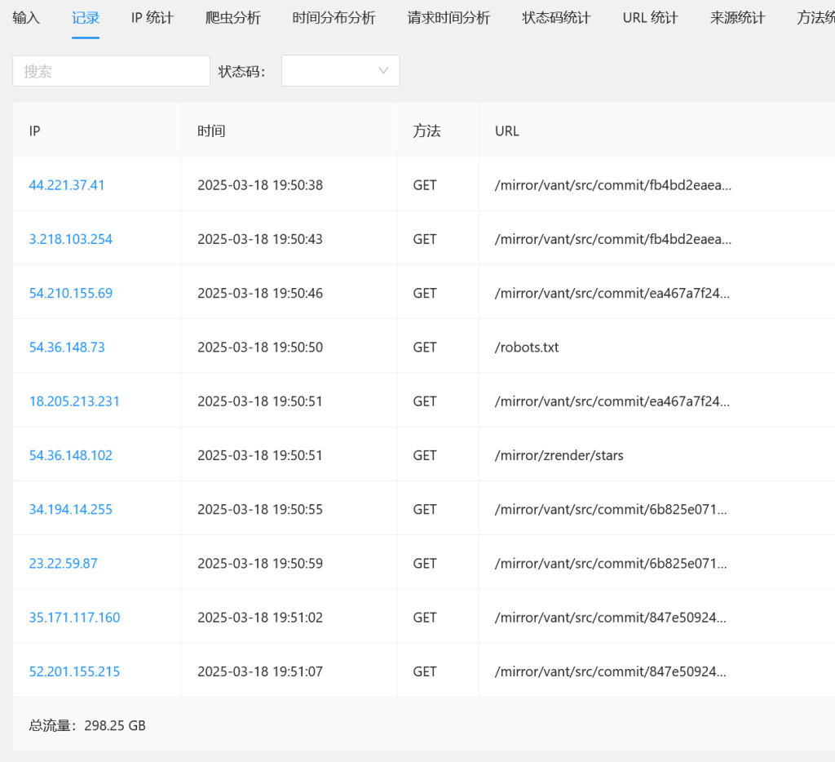Click IP link 54.210.155.69
Screen dimensions: 835x762
coord(71,293)
